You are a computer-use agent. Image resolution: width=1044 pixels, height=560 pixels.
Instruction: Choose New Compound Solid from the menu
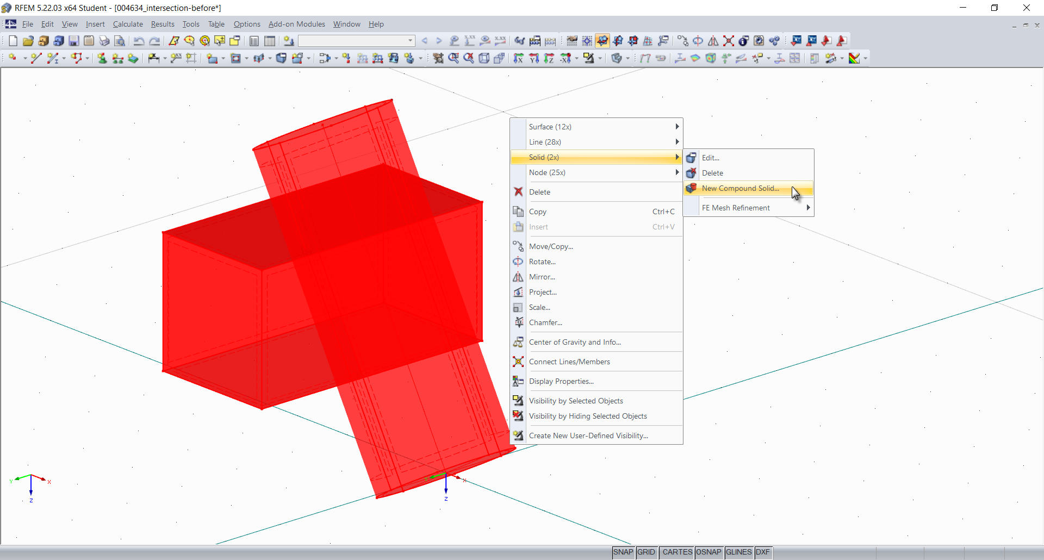(739, 188)
